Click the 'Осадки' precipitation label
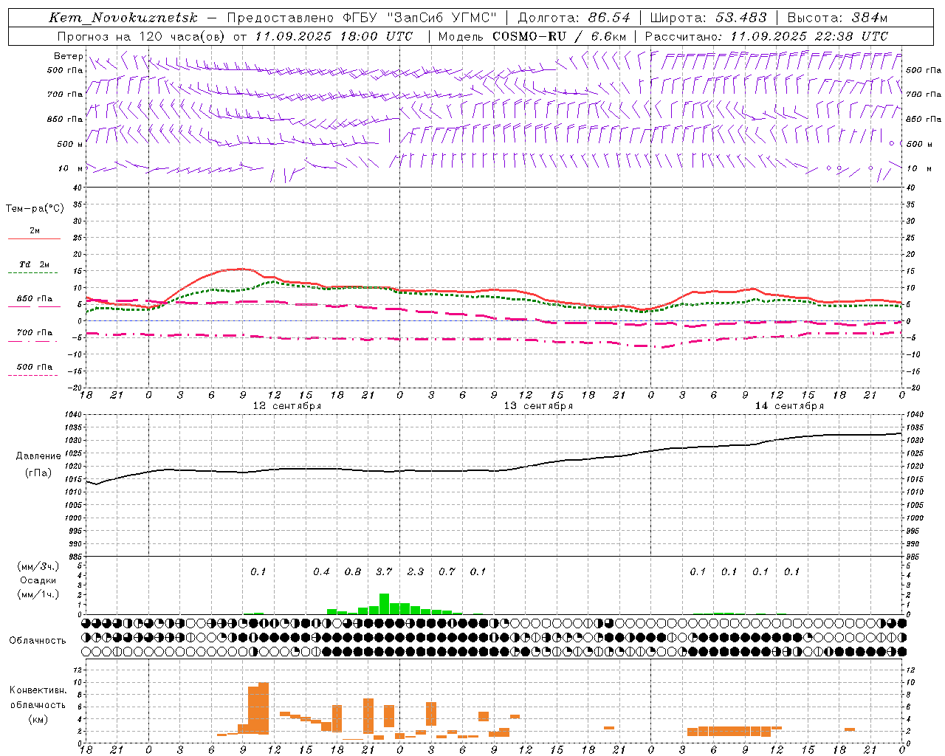The width and height of the screenshot is (945, 756). [38, 580]
